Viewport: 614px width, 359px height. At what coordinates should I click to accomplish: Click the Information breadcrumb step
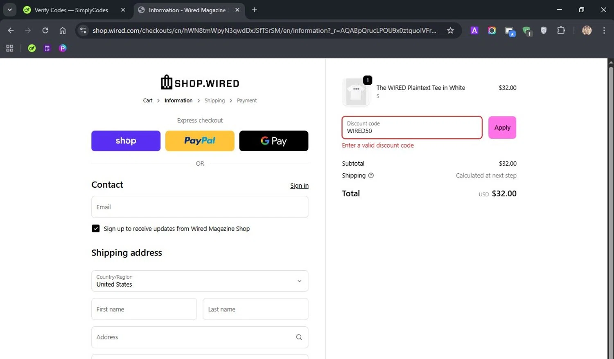click(x=178, y=101)
